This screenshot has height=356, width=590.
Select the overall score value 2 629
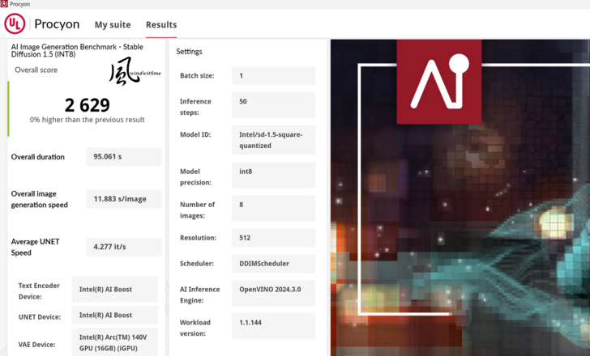click(87, 104)
